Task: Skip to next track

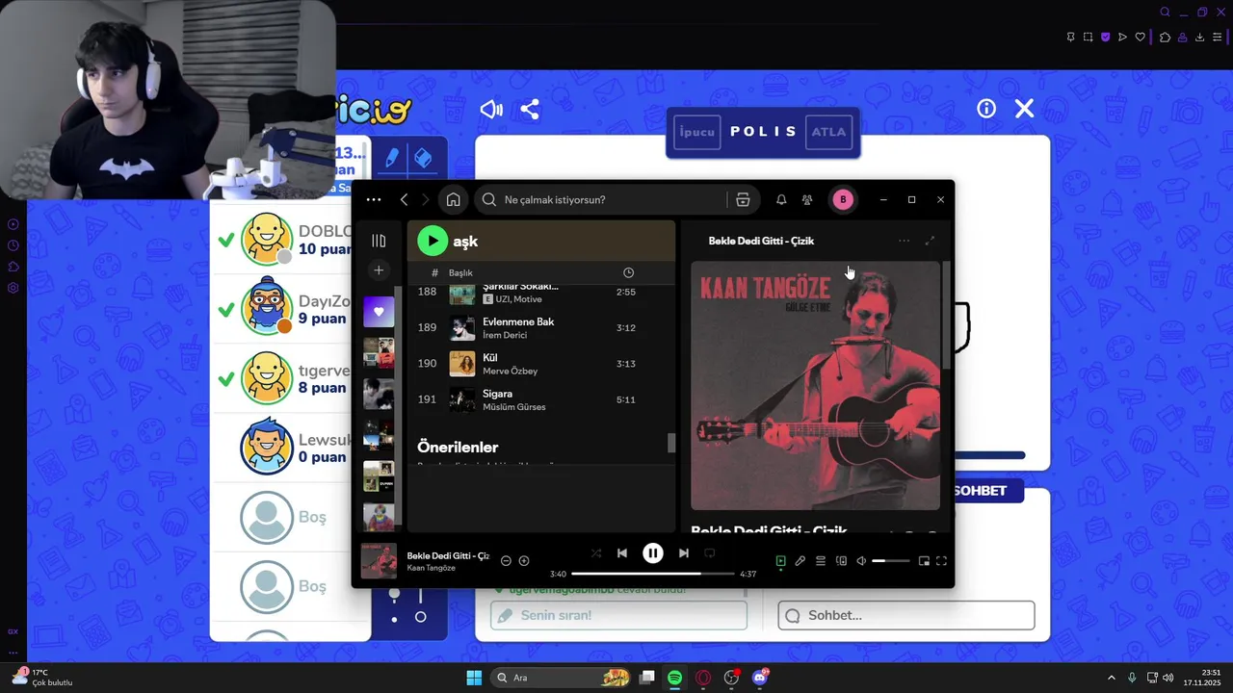Action: pos(683,553)
